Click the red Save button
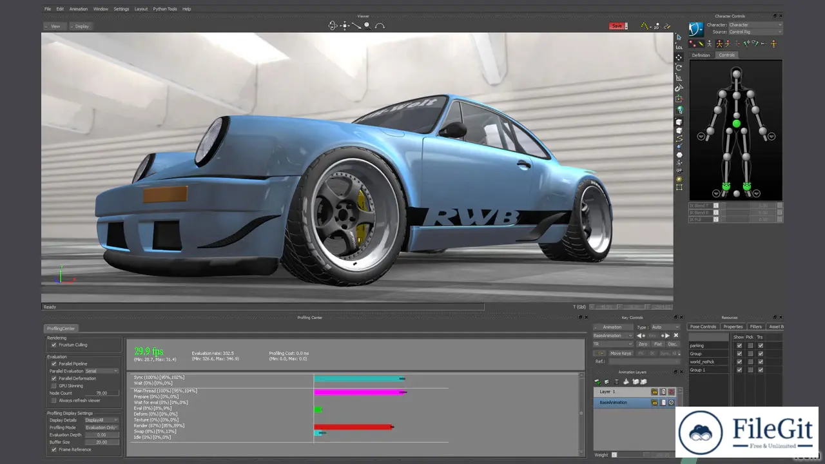Image resolution: width=825 pixels, height=464 pixels. pyautogui.click(x=617, y=26)
